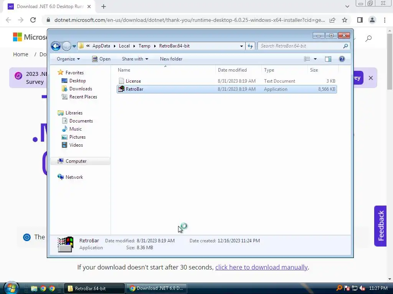
Task: Create a New folder
Action: click(171, 59)
